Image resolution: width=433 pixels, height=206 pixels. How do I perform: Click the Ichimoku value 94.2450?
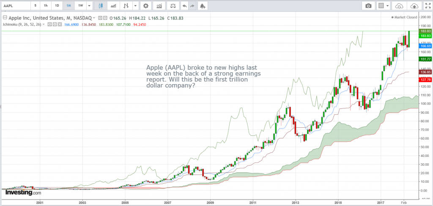140,25
